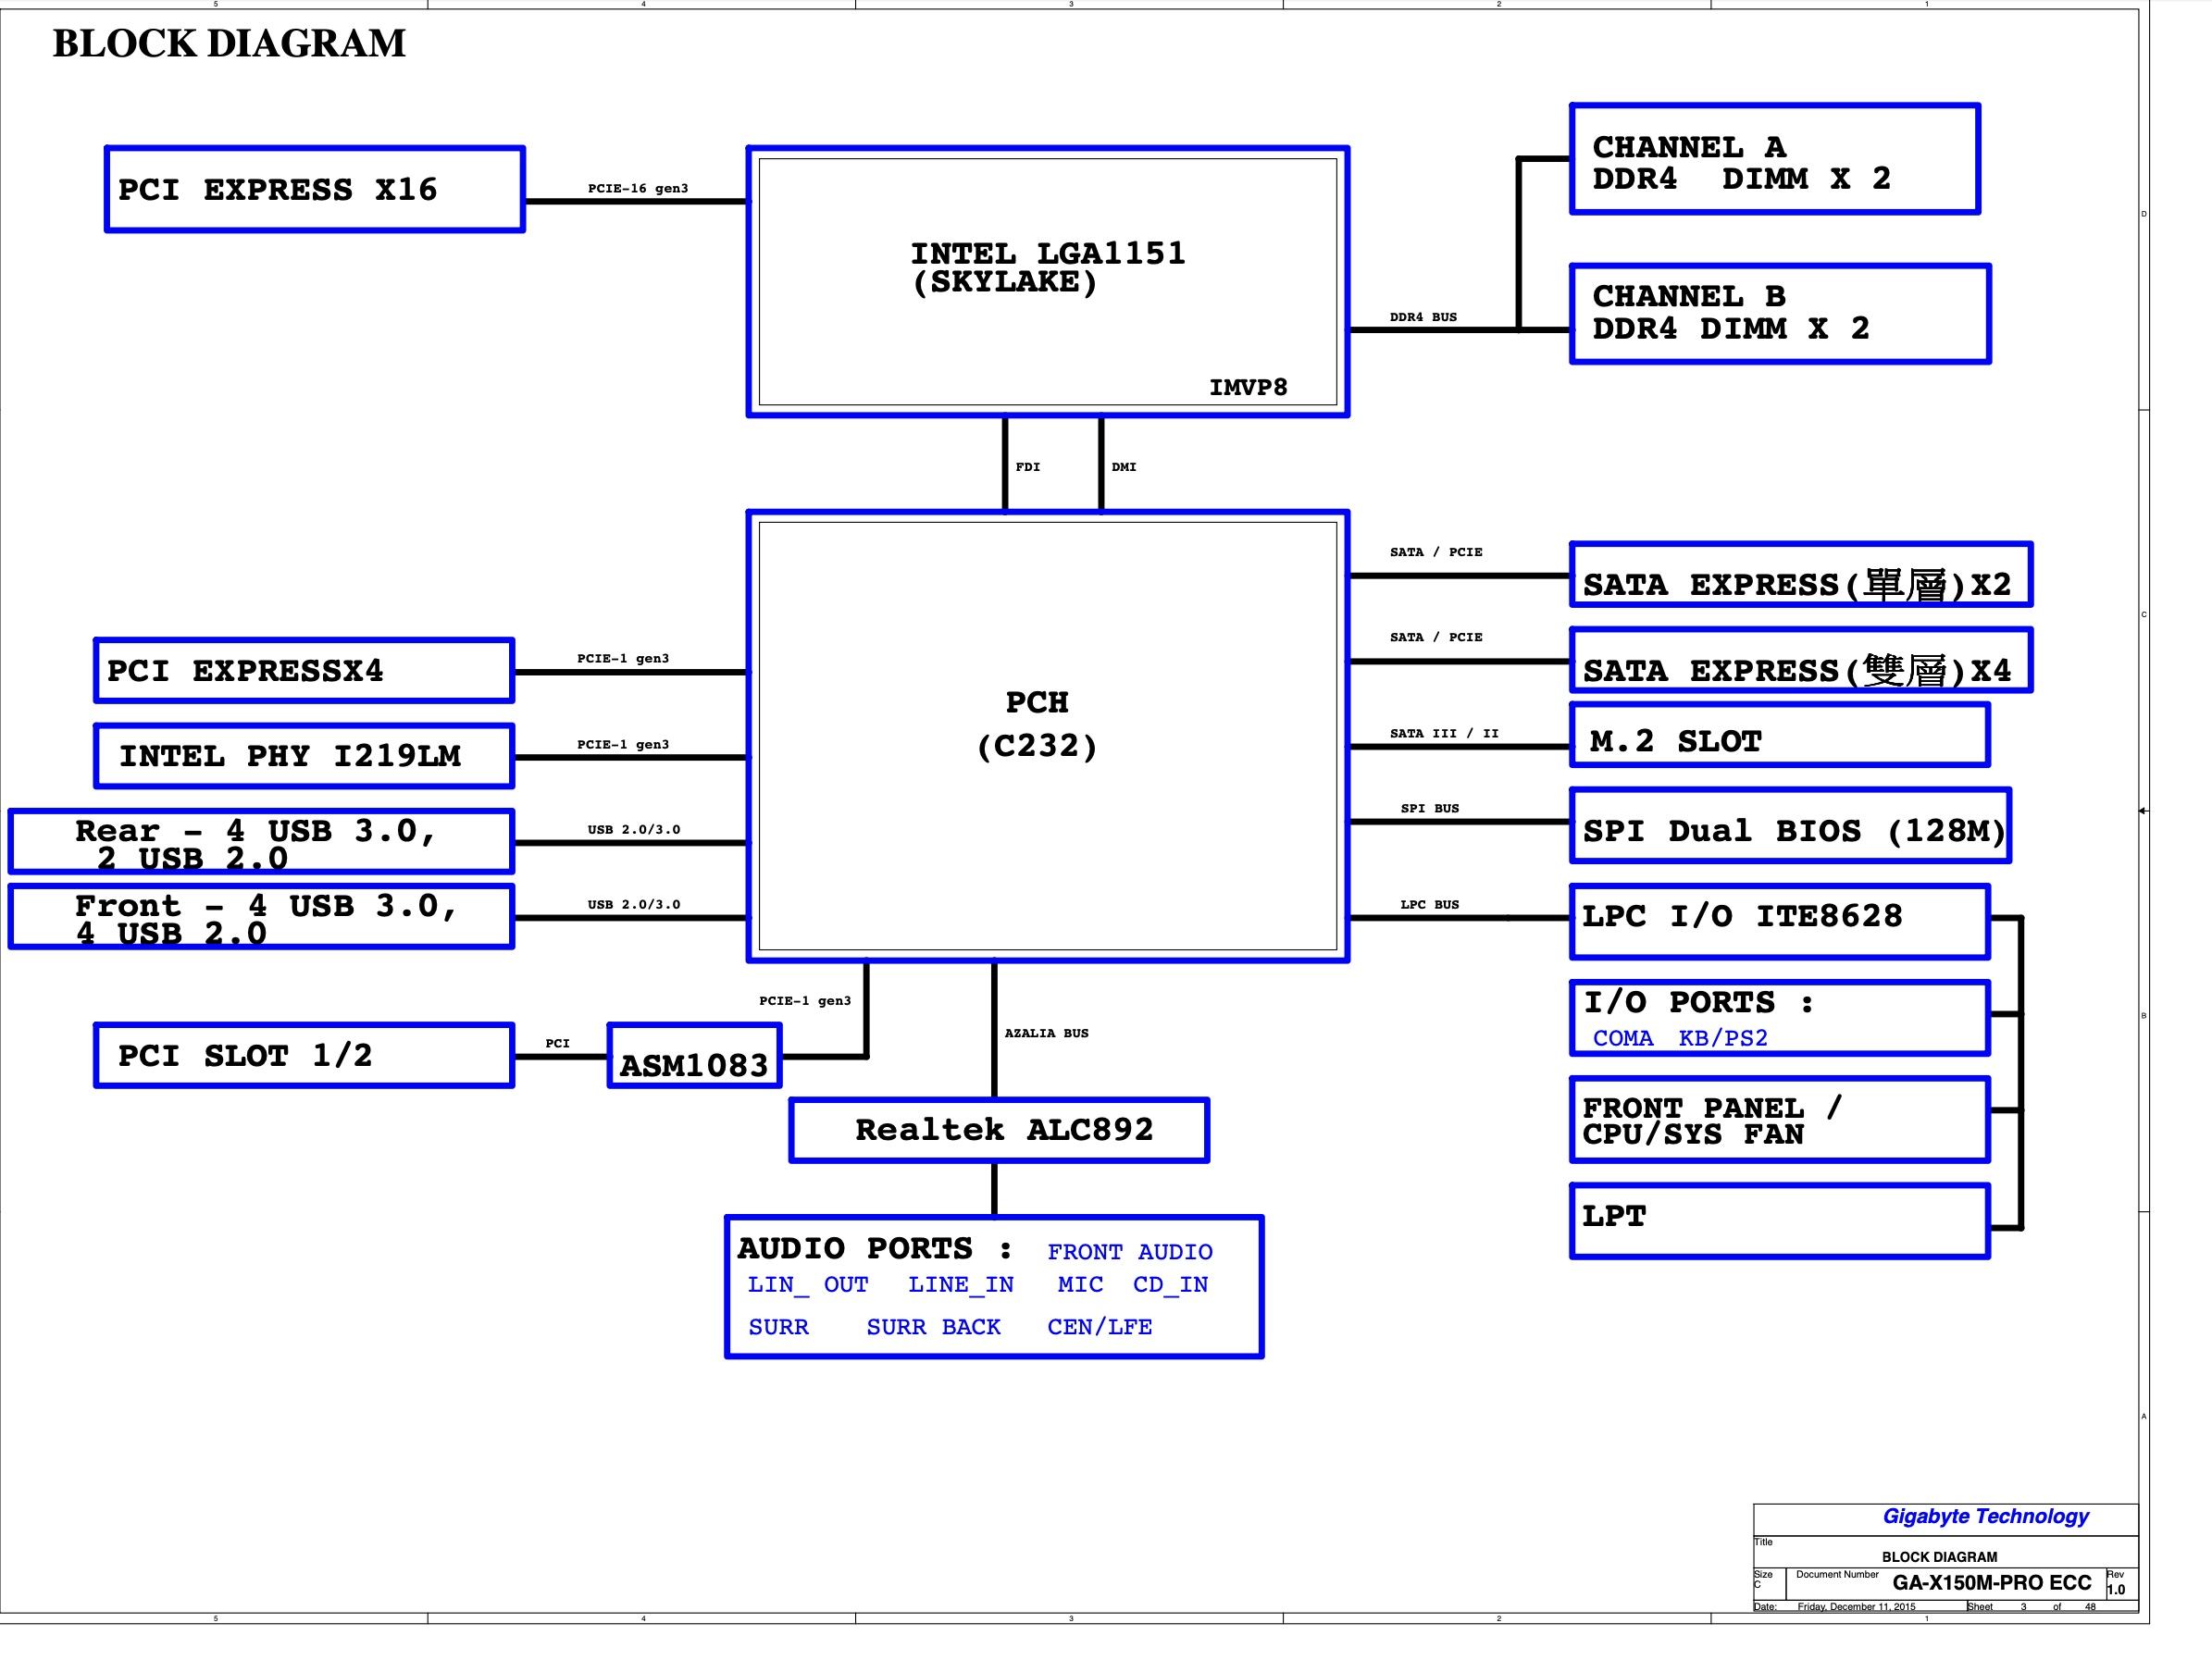Click the USB 2.0/3.0 label for Front USB
Screen dimensions: 2212x1660
[x=634, y=905]
